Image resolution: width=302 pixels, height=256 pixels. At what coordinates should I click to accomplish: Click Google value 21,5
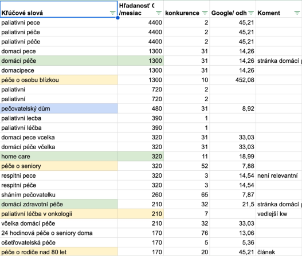[x=248, y=205]
